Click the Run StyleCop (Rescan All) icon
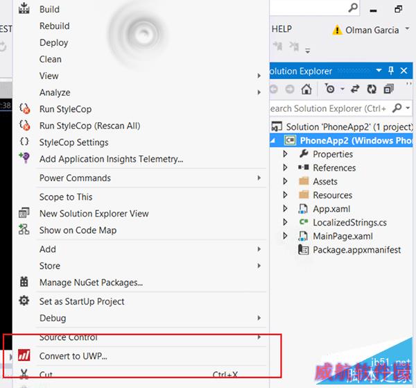 [x=25, y=125]
